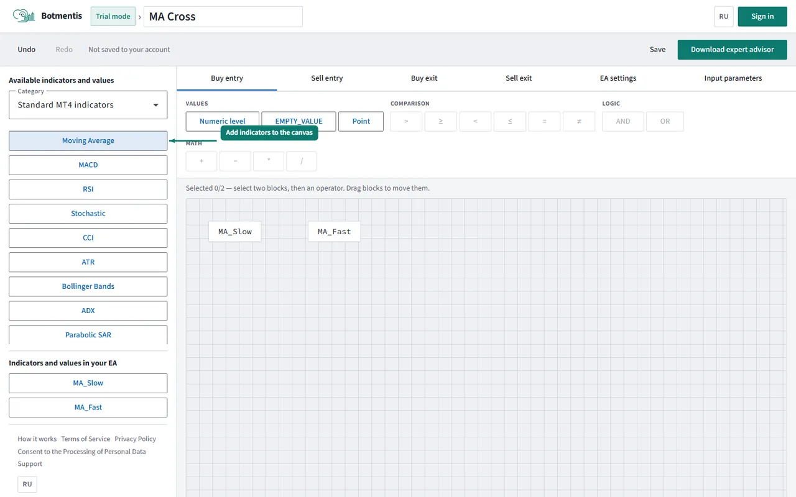
Task: Select the EA settings tab
Action: pyautogui.click(x=618, y=78)
